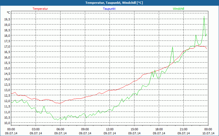Click the 17,0 y-axis value

(x=7, y=46)
